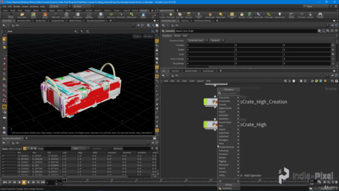Expand the Characters submenu in TAB Menu

[x=228, y=98]
